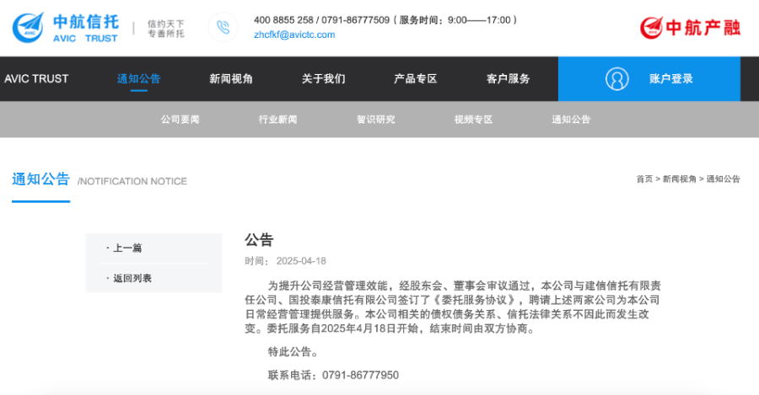759x395 pixels.
Task: Open the 通知公告 main navigation item
Action: (139, 79)
